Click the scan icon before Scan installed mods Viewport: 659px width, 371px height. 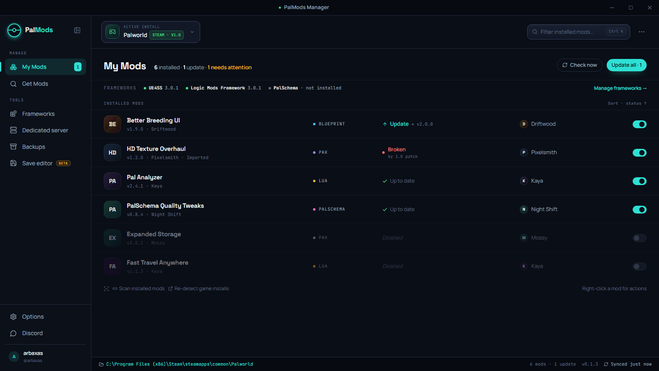[106, 289]
